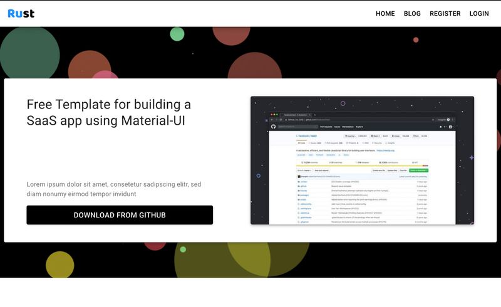
Task: Open the REGISTER link
Action: pyautogui.click(x=445, y=13)
